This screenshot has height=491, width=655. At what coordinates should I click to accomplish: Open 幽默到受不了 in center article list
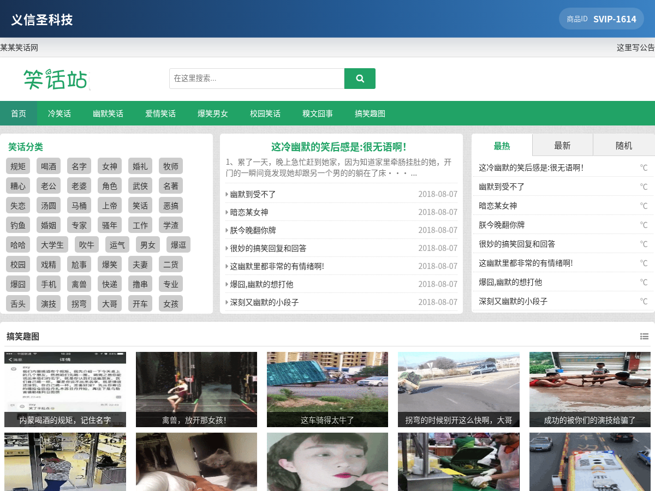point(253,194)
